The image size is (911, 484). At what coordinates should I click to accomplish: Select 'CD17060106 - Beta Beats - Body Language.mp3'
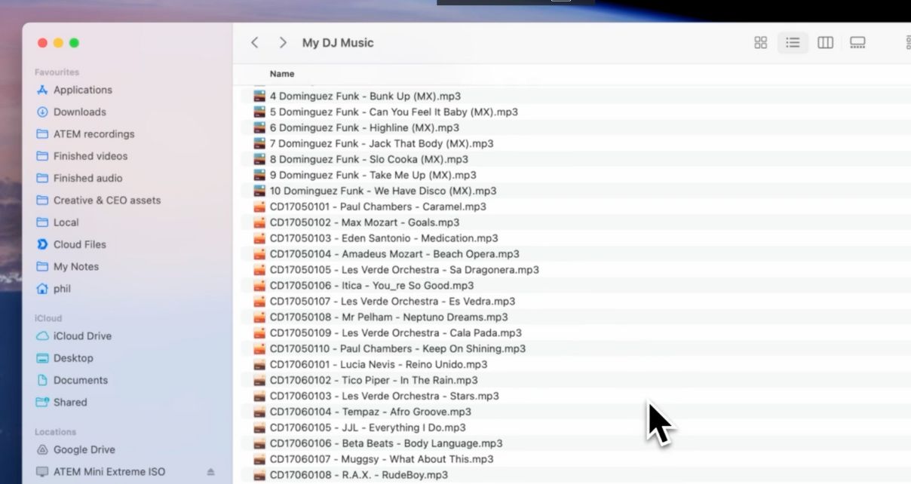(386, 444)
